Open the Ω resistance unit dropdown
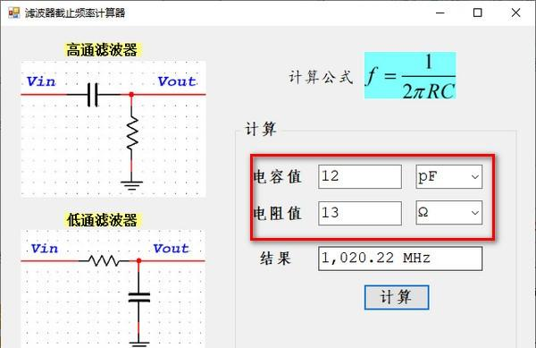The width and height of the screenshot is (536, 348). coord(448,213)
